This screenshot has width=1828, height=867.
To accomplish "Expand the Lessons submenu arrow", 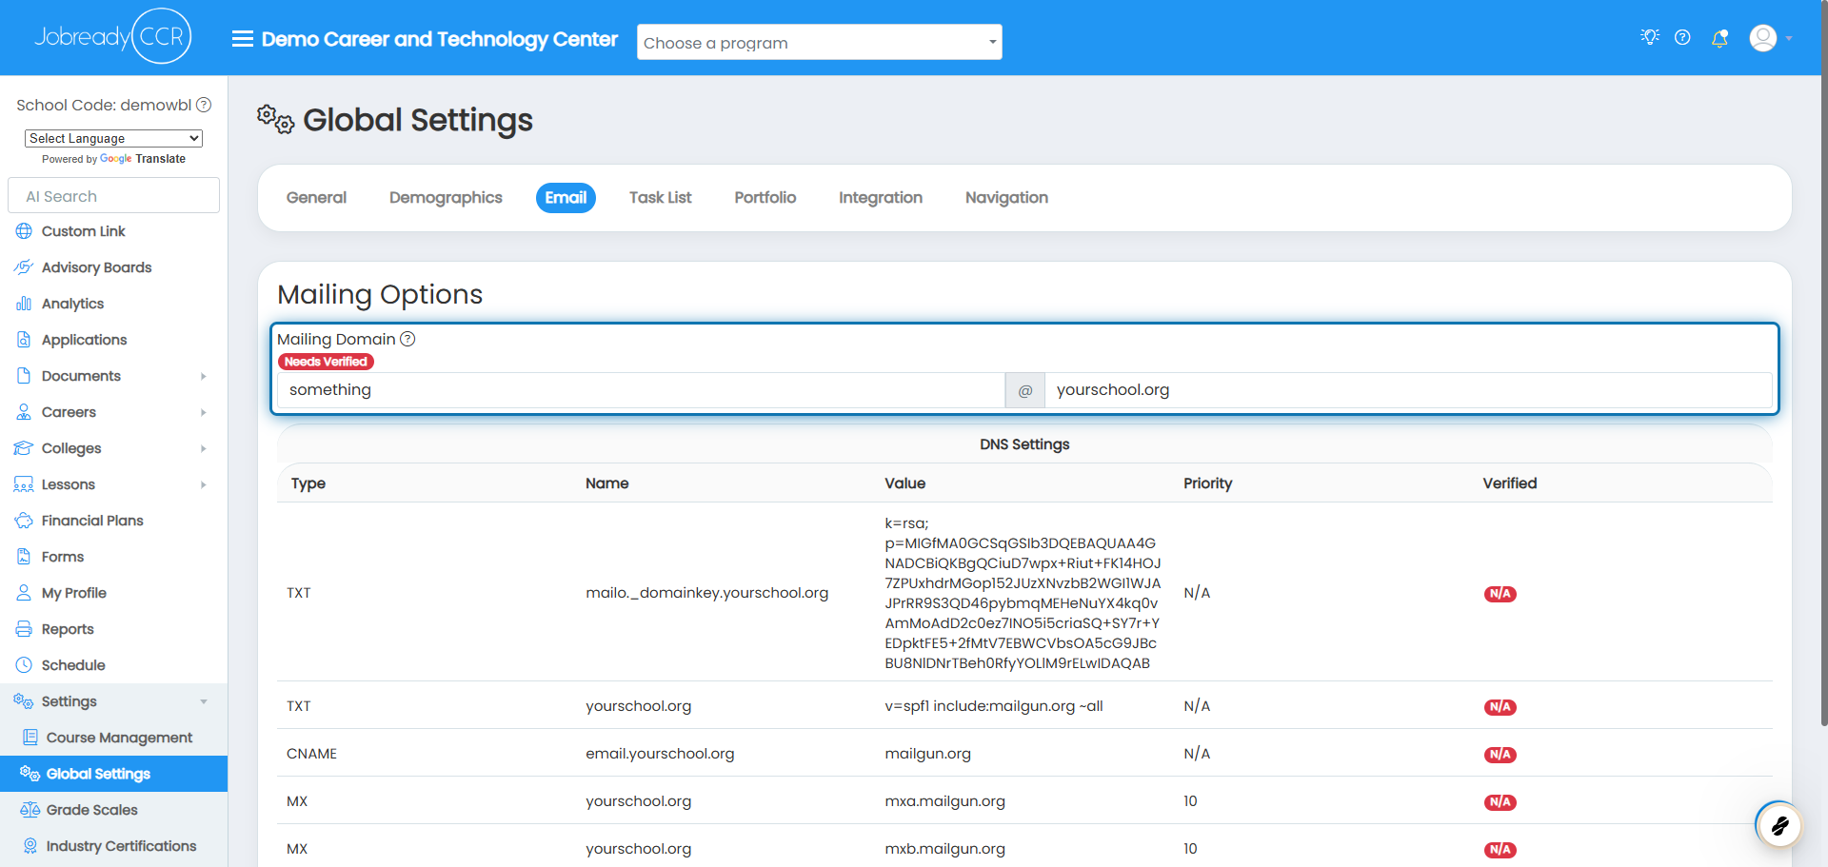I will click(x=204, y=484).
